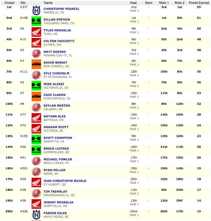
Task: Click MARSELLE, FR hometown text
Action: click(54, 13)
